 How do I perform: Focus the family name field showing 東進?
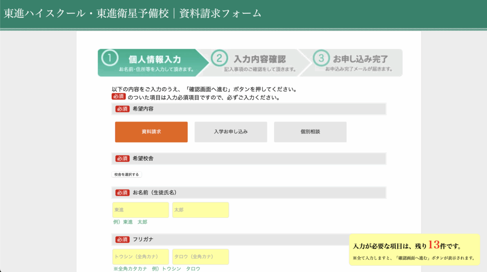(x=140, y=210)
